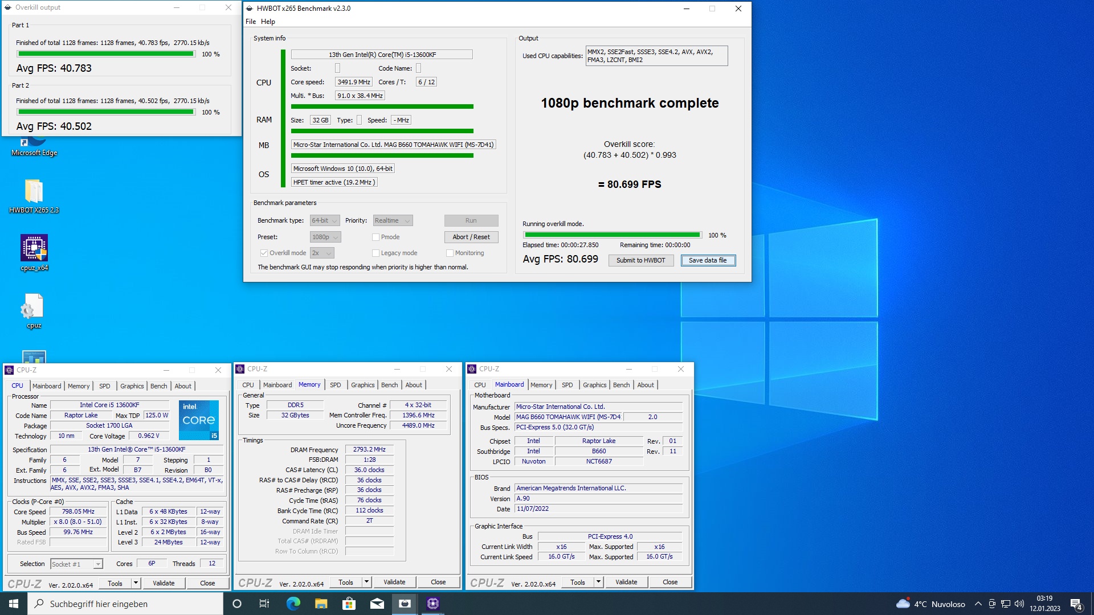The height and width of the screenshot is (615, 1094).
Task: Launch Edge from the taskbar
Action: (293, 604)
